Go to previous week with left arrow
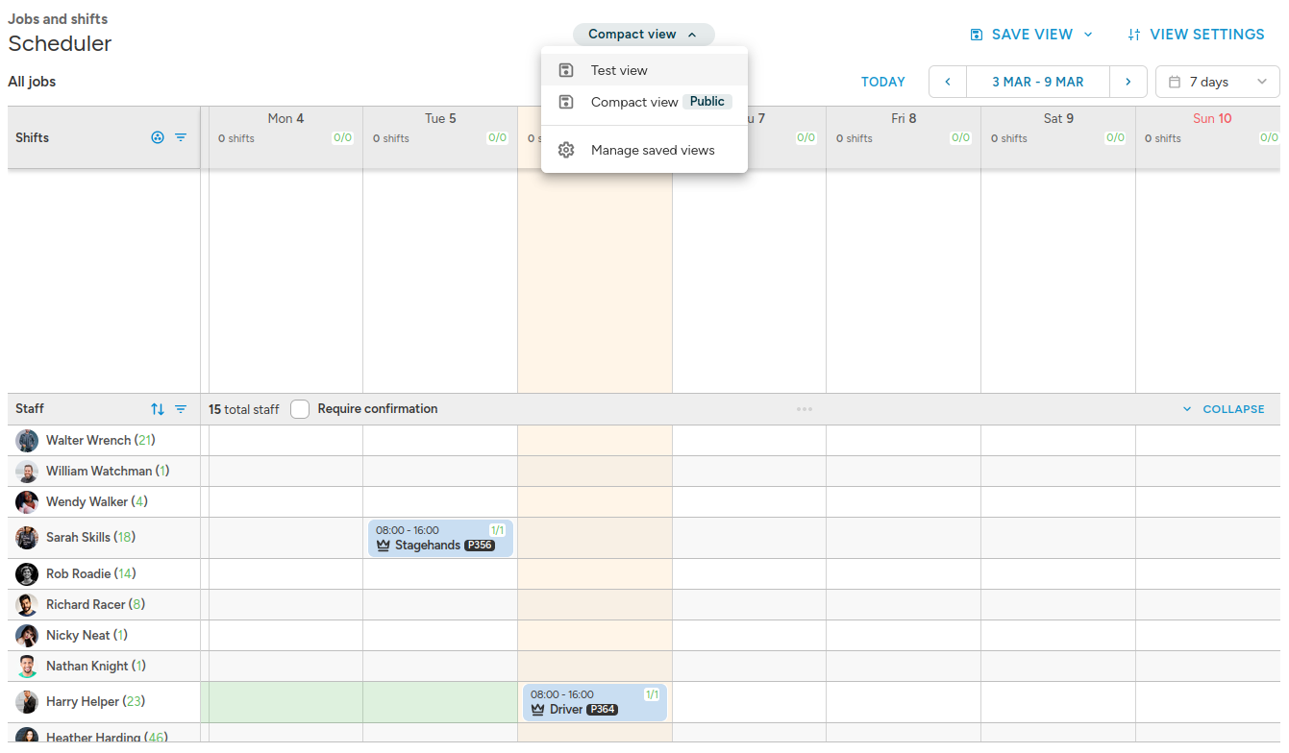1289x753 pixels. click(948, 82)
